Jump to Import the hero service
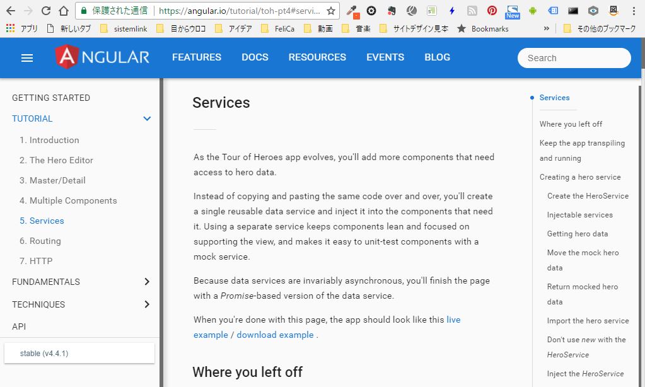This screenshot has width=645, height=387. pyautogui.click(x=588, y=321)
